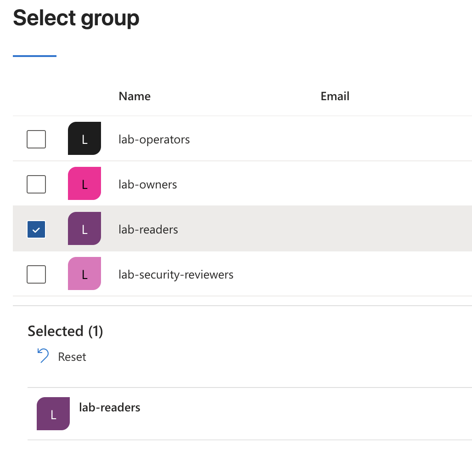Select the lab-security-reviewers checkbox
The height and width of the screenshot is (467, 472).
point(36,274)
